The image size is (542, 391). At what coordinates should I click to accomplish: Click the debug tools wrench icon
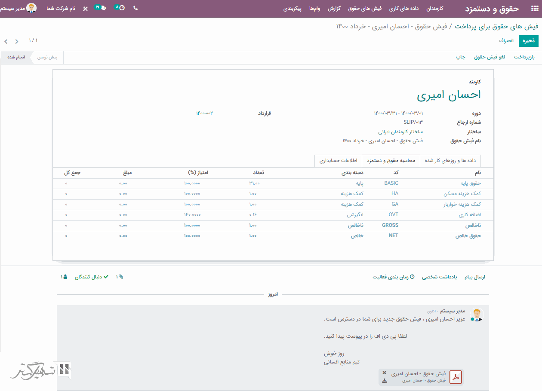pyautogui.click(x=85, y=9)
